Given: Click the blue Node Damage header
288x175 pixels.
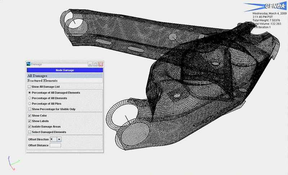Looking at the screenshot, I should [65, 70].
